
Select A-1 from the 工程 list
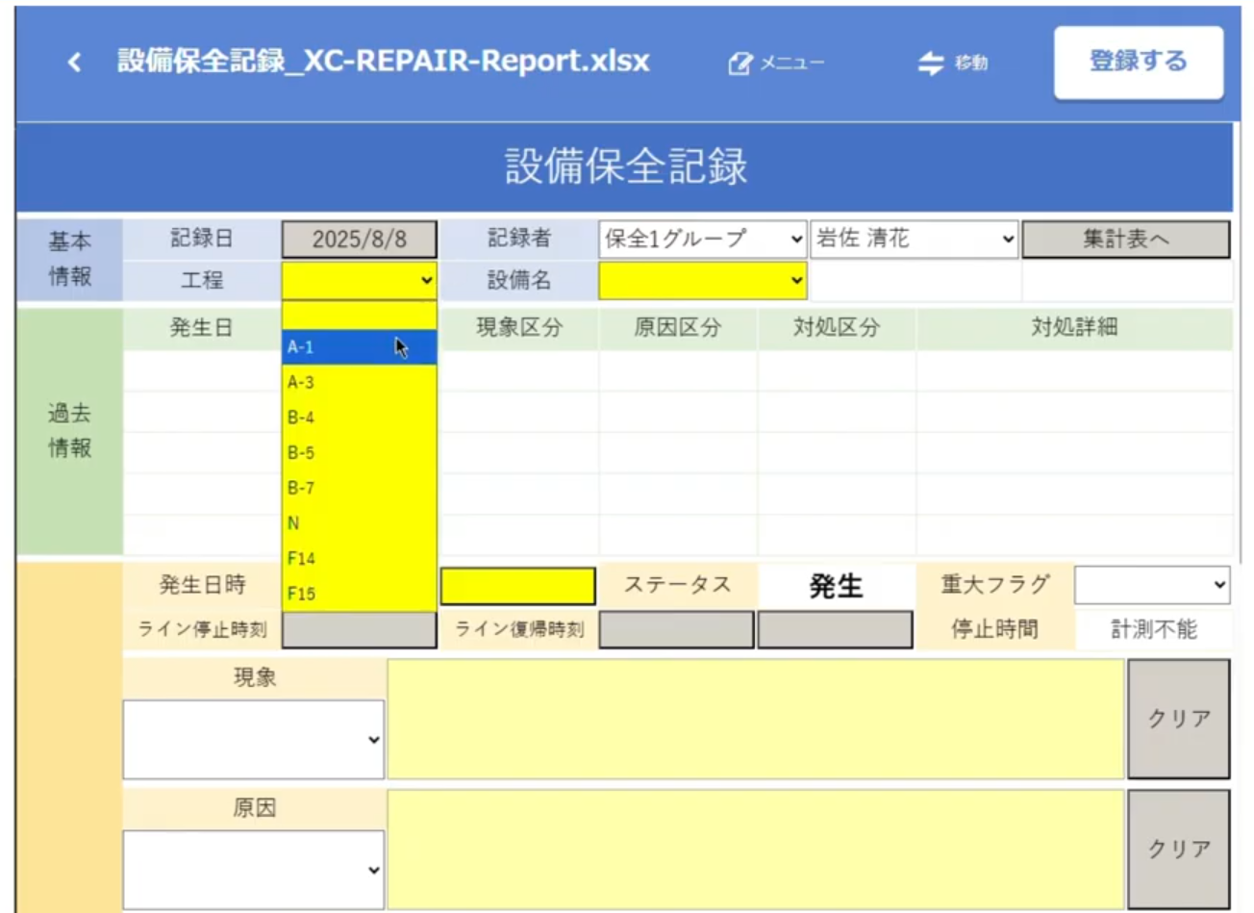pyautogui.click(x=358, y=347)
